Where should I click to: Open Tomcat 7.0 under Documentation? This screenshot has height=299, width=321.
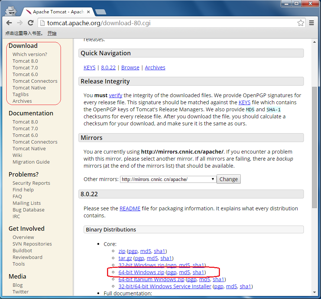[25, 129]
